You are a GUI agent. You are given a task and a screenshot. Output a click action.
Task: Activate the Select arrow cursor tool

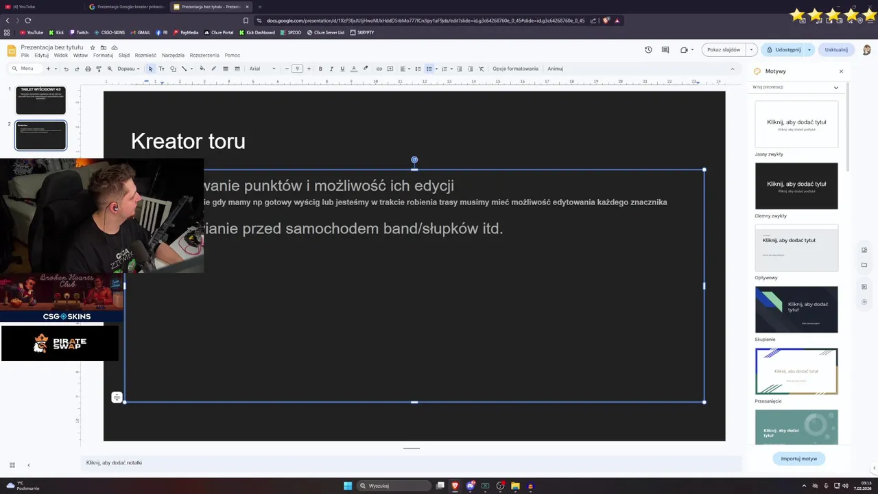(x=151, y=69)
